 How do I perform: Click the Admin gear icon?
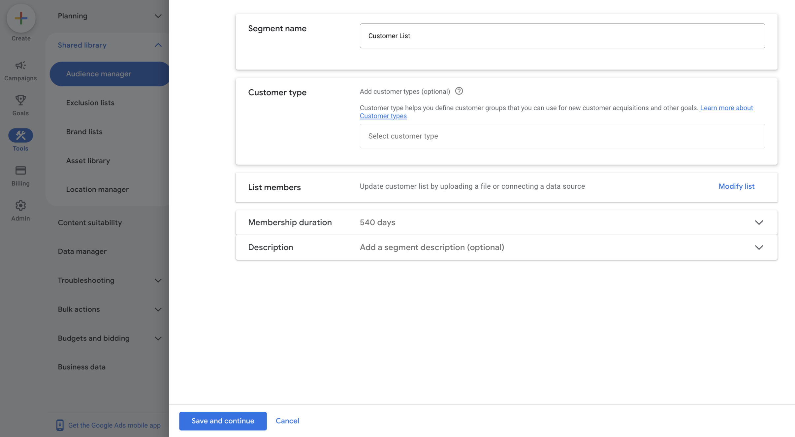[20, 205]
